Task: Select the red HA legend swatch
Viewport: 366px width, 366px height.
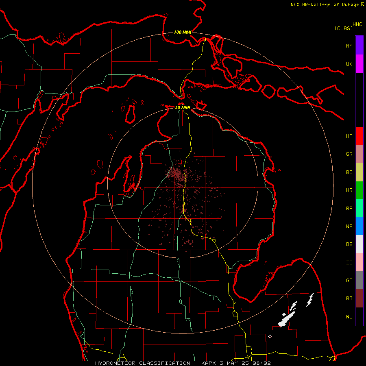Action: [359, 136]
